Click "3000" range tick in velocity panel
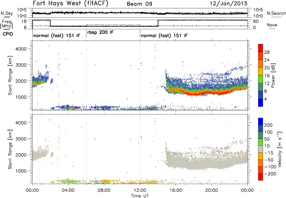This screenshot has height=198, width=286. point(21,139)
